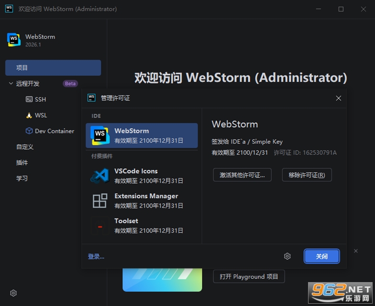The width and height of the screenshot is (375, 306).
Task: Select the VSCode Icons license row
Action: click(142, 176)
